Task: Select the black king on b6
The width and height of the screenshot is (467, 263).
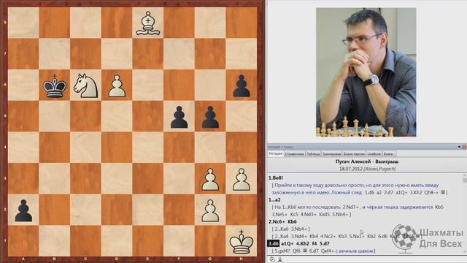Action: click(x=55, y=86)
